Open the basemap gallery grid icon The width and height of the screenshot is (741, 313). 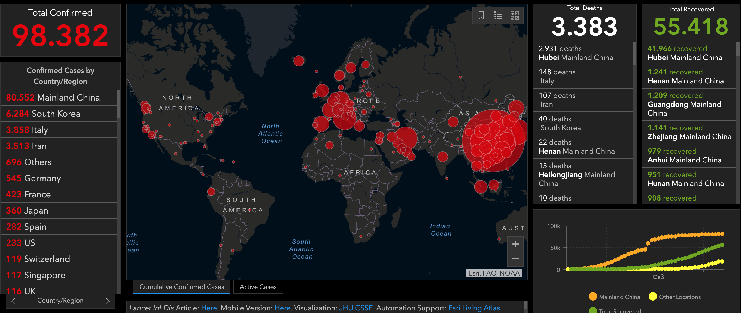(514, 15)
